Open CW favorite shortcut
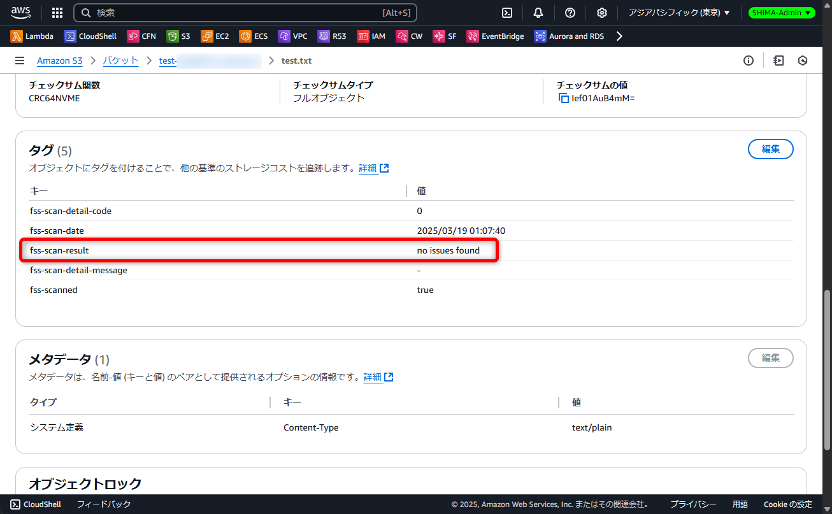The width and height of the screenshot is (832, 514). pyautogui.click(x=409, y=36)
